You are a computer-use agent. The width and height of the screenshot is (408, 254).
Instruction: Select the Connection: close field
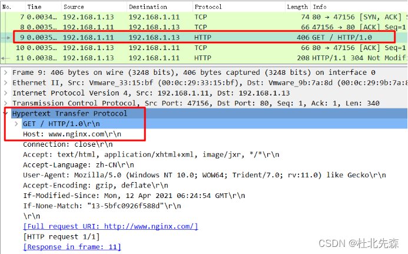click(x=68, y=144)
